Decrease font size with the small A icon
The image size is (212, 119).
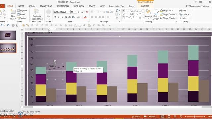coord(82,12)
